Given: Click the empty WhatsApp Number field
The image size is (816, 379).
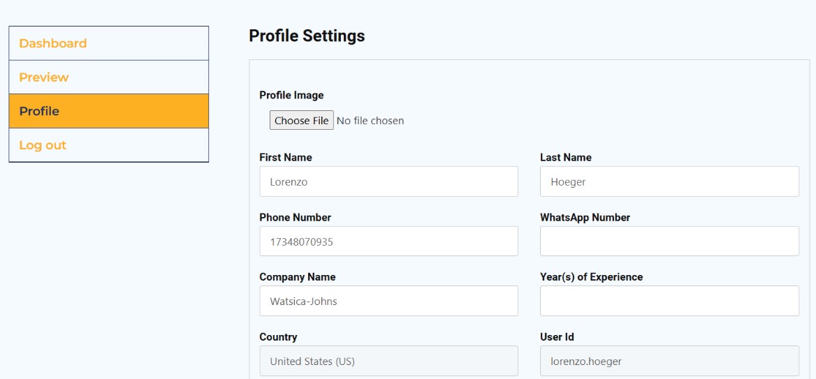Looking at the screenshot, I should point(669,241).
